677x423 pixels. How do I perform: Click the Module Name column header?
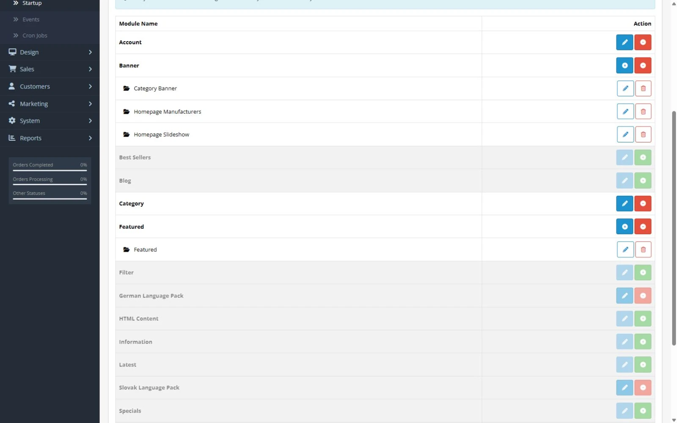tap(138, 24)
